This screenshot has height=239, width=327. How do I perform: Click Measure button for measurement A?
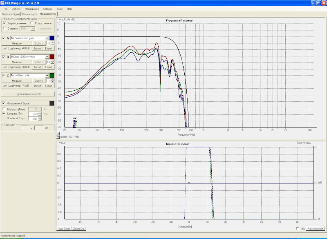coord(17,43)
